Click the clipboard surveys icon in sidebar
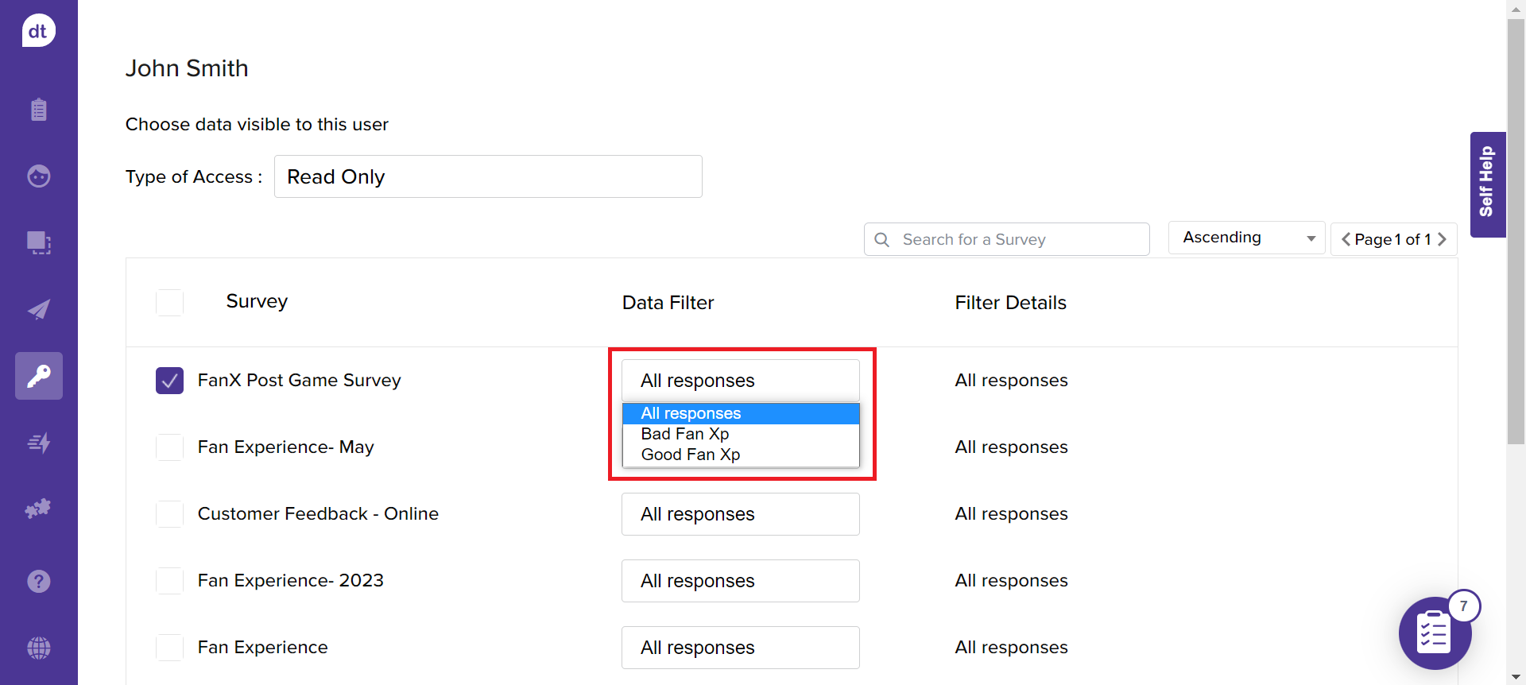1526x685 pixels. coord(38,110)
